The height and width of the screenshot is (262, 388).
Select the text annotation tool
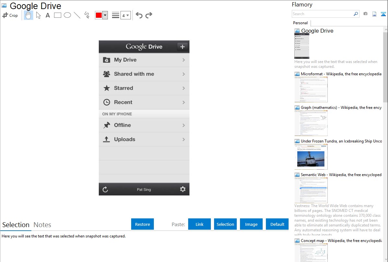point(48,15)
